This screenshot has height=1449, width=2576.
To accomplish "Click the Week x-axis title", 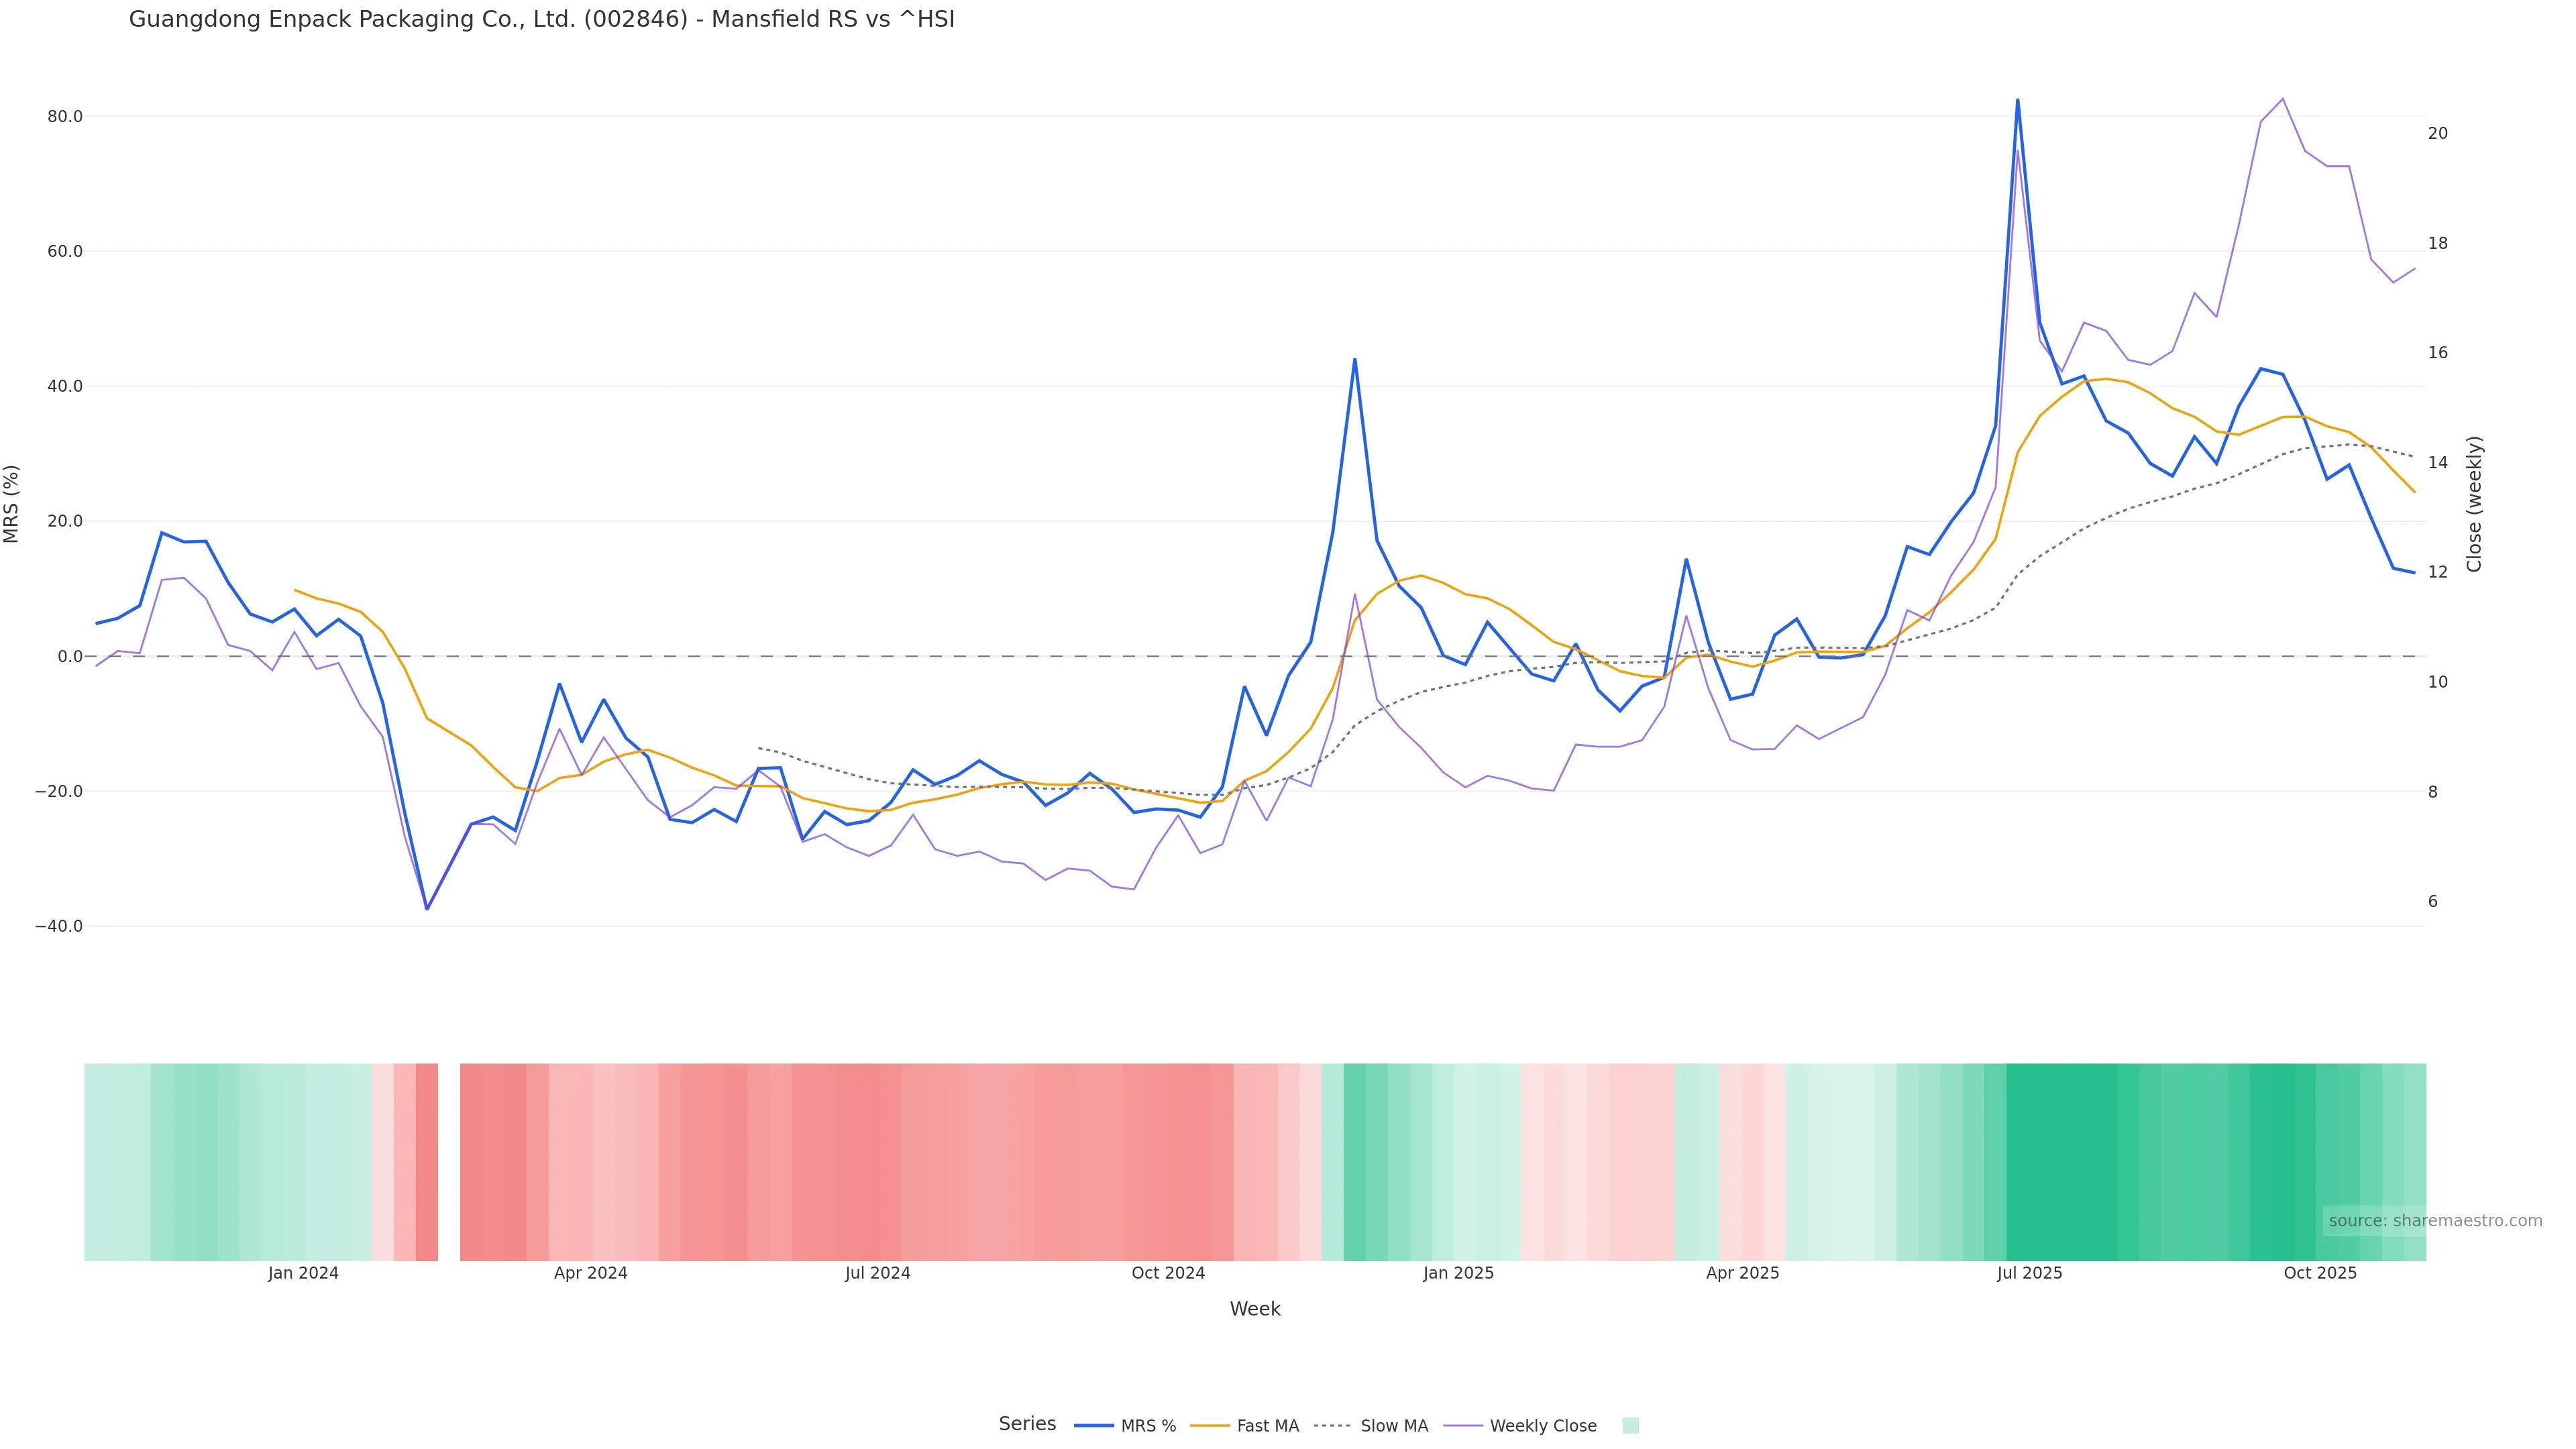I will (1254, 1309).
